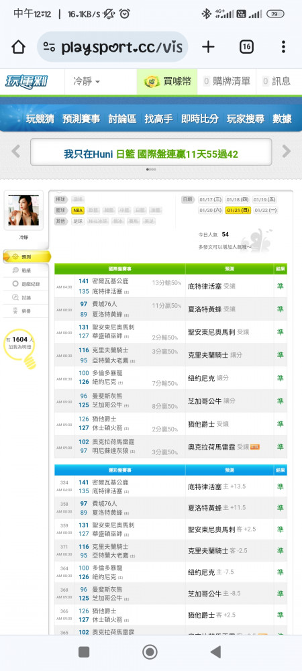Switch to the 戰績 sidebar tab
The image size is (302, 671).
coord(26,270)
